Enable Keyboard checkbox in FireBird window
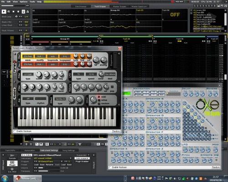 (15, 131)
